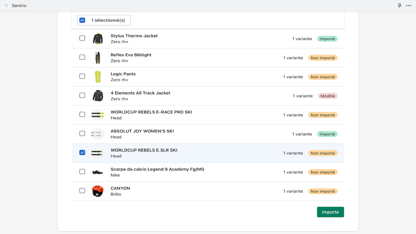
Task: Click the 'Logic Pants' product name
Action: tap(123, 74)
